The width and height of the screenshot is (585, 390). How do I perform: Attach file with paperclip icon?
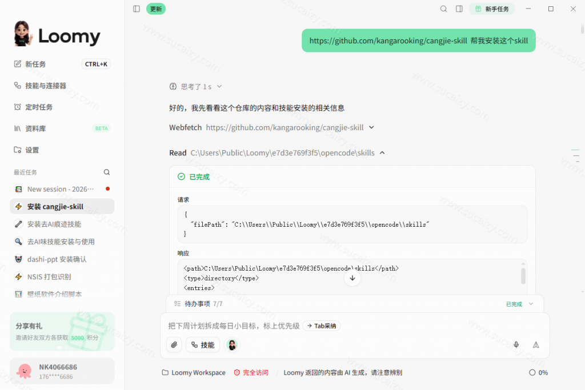pos(174,345)
